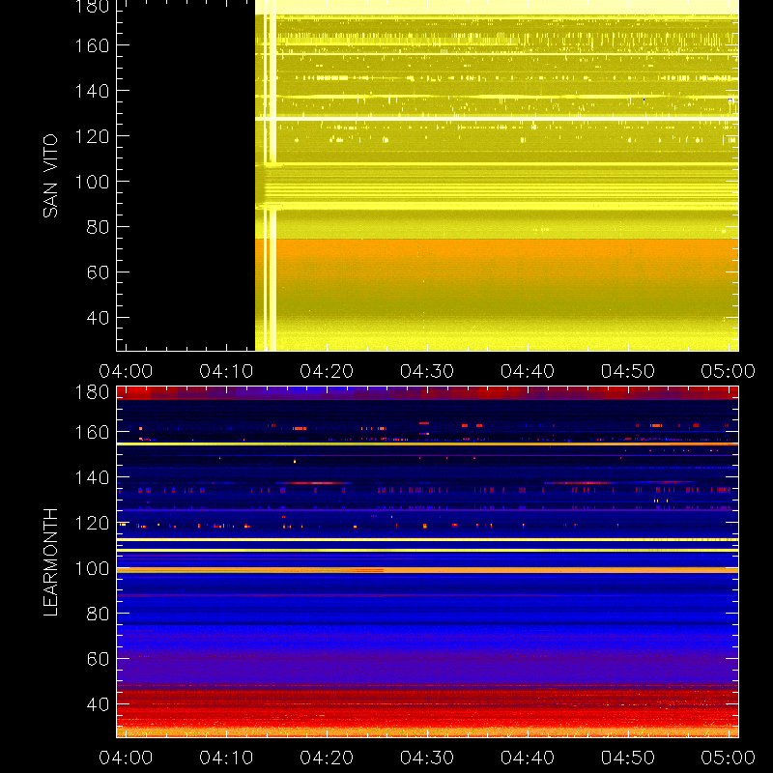The width and height of the screenshot is (773, 773).
Task: Select the 160 tick label on the Learmonth axis
Action: (92, 432)
